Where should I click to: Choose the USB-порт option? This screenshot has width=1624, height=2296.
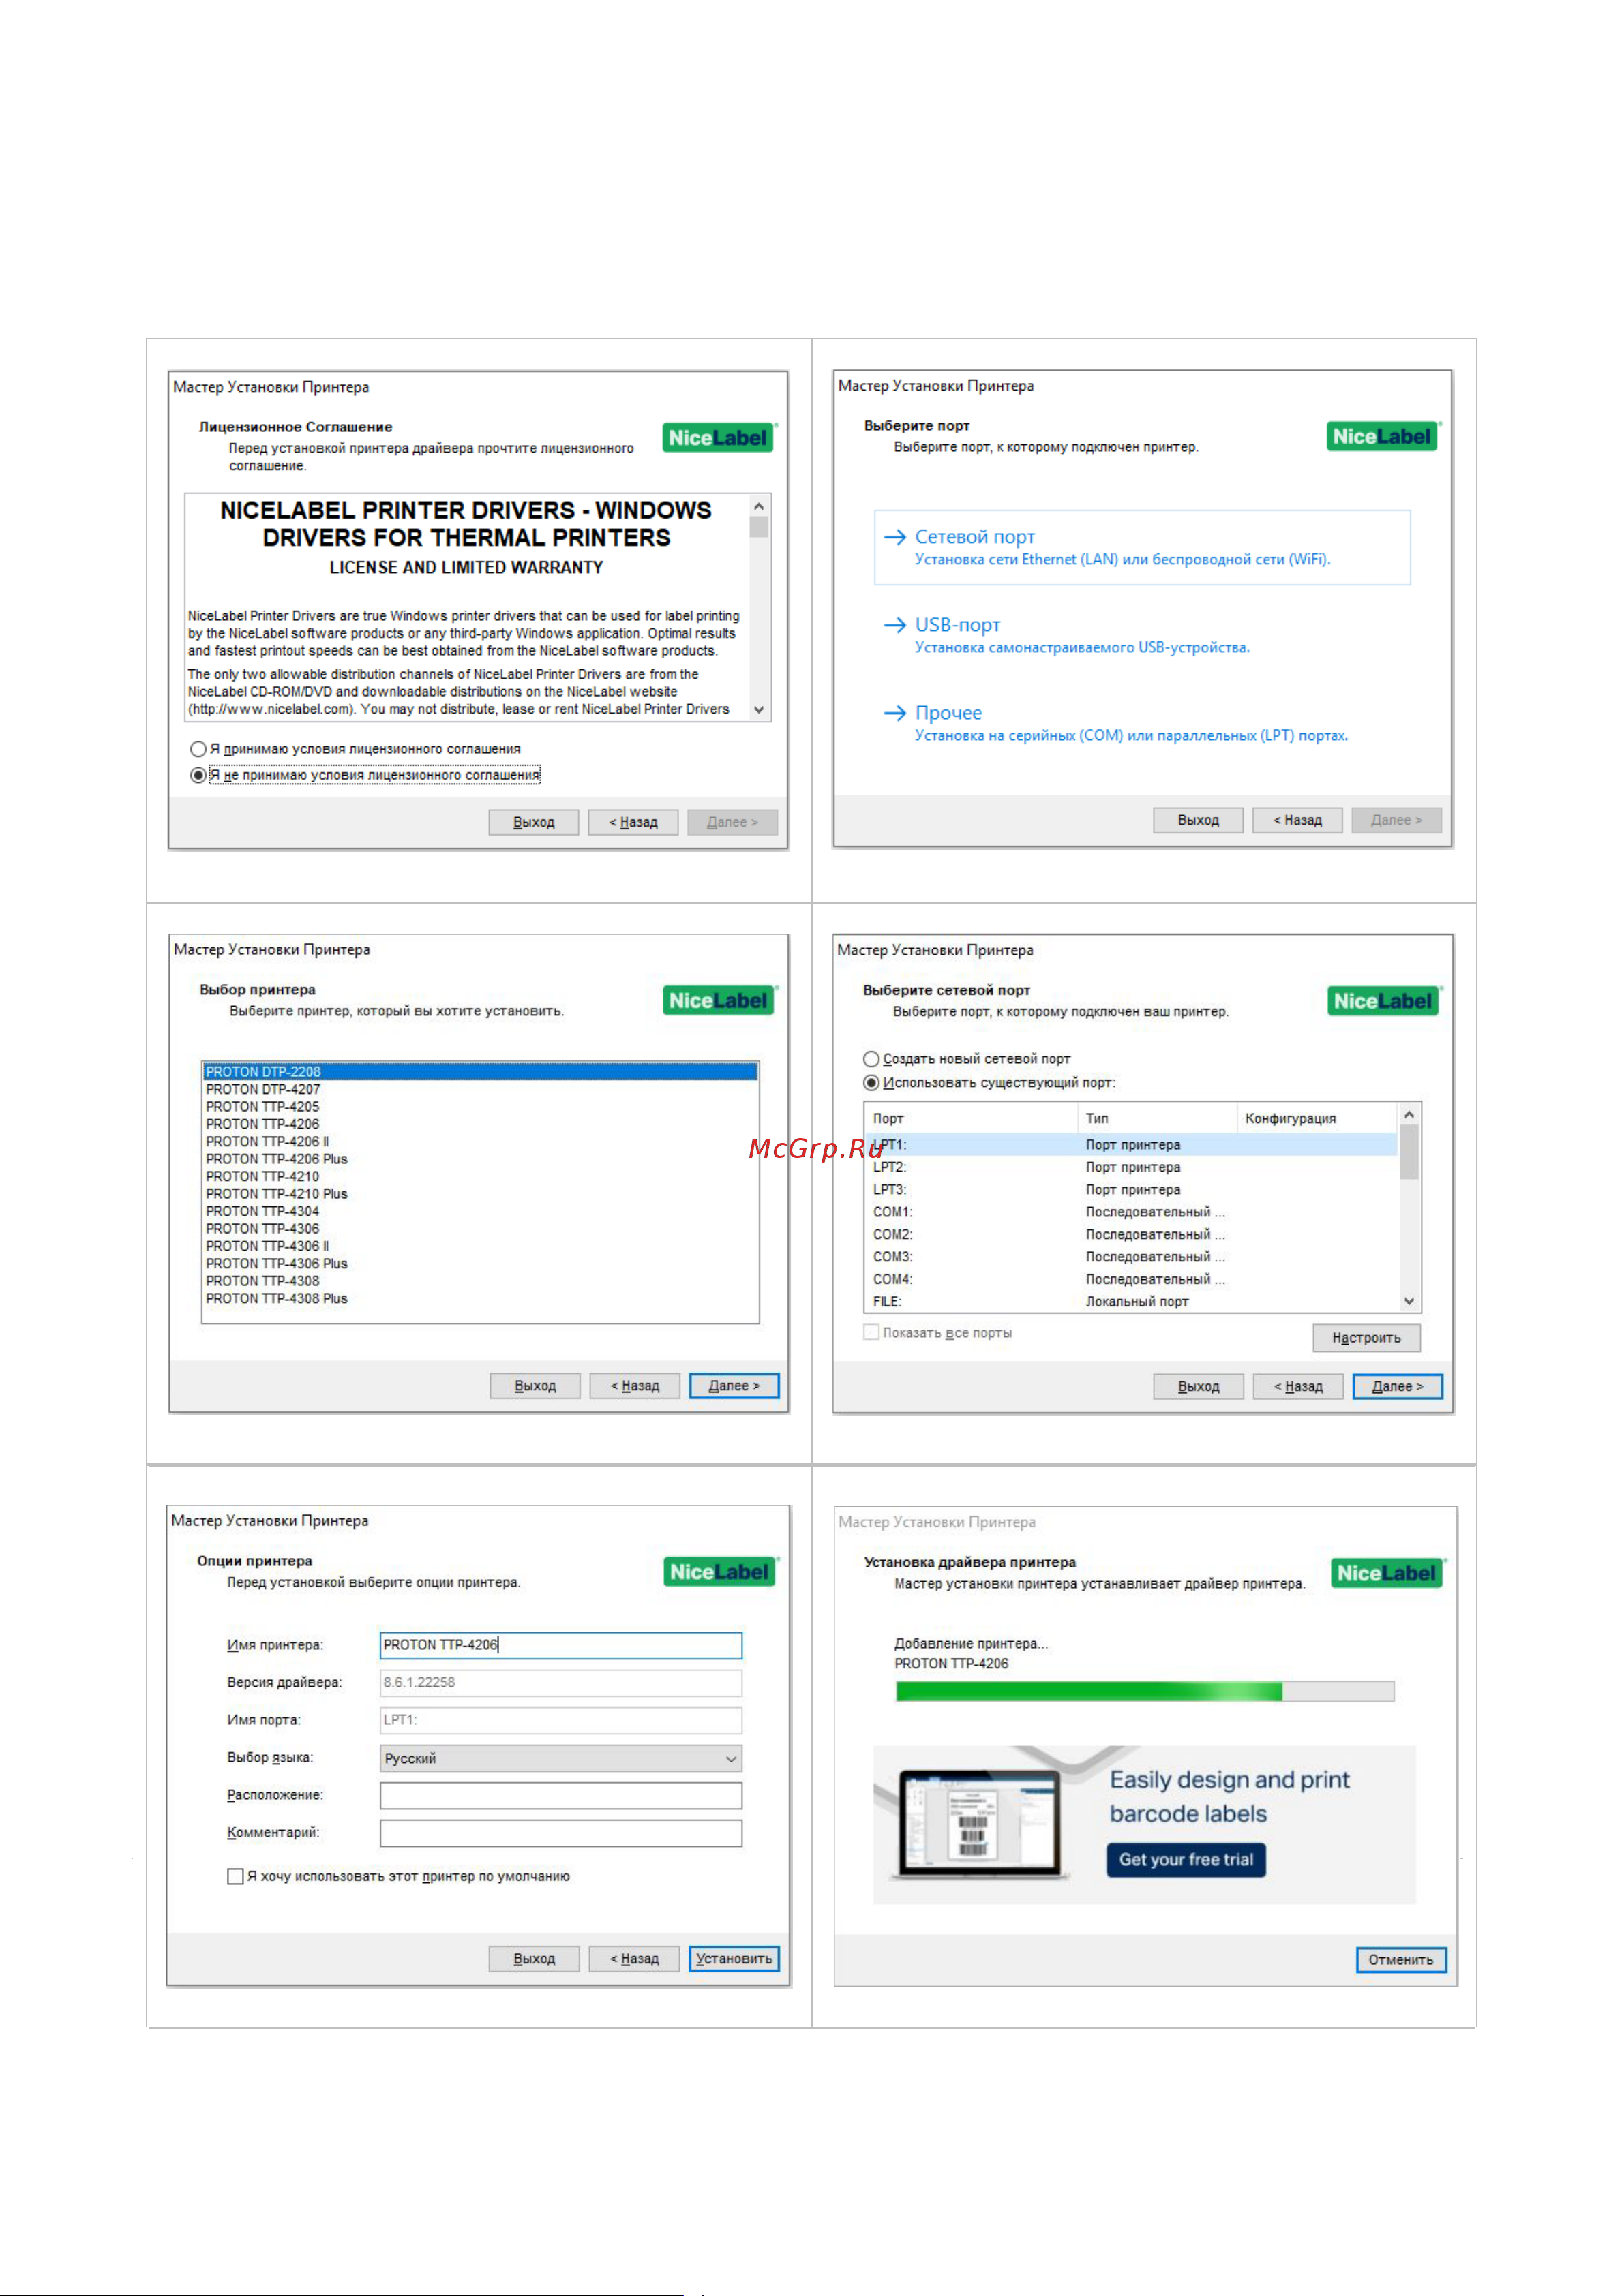coord(1142,635)
